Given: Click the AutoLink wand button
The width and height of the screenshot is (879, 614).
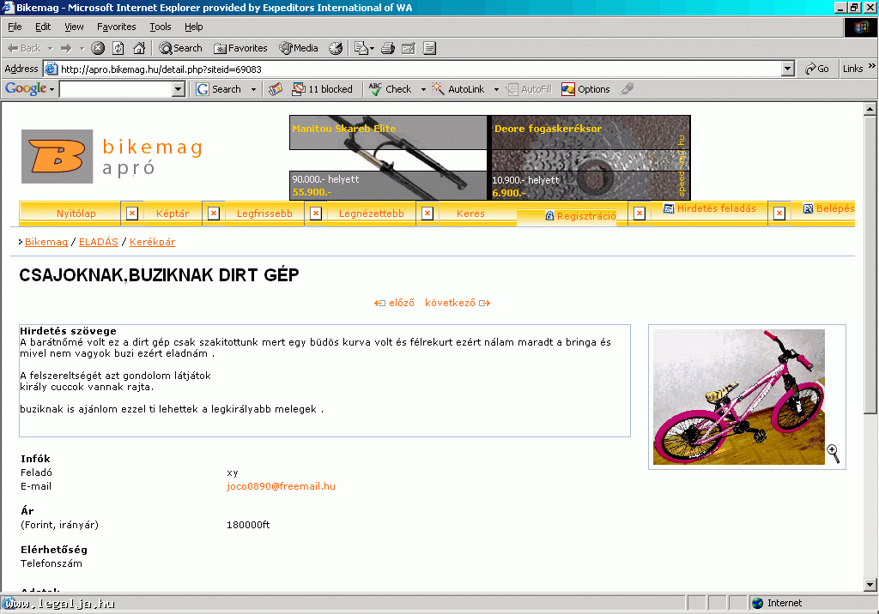Looking at the screenshot, I should click(x=458, y=89).
